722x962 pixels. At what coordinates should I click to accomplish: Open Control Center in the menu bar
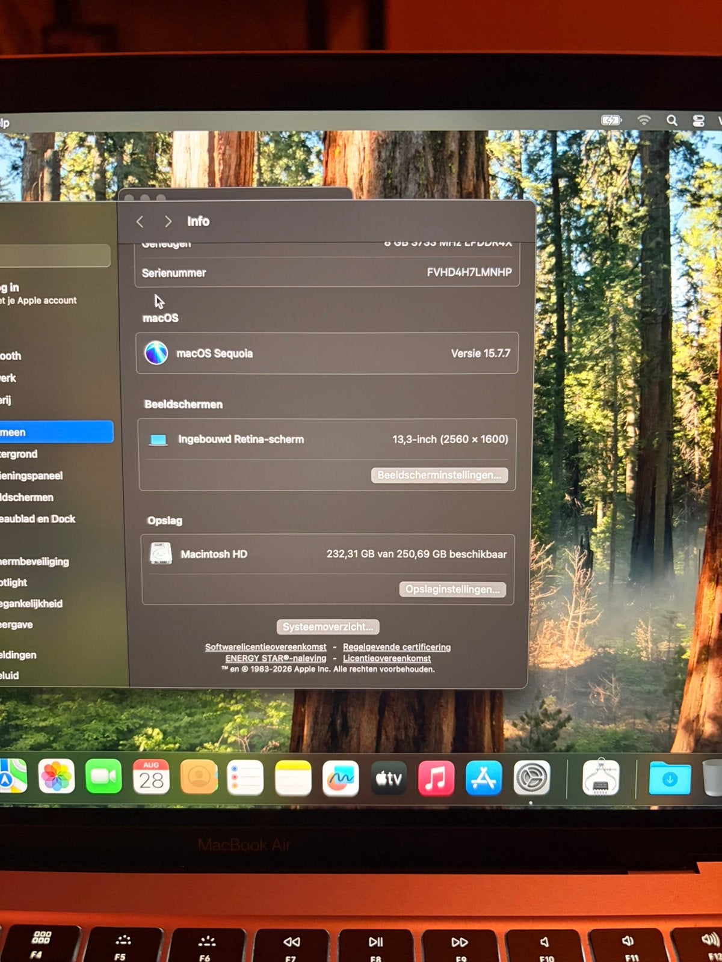(x=699, y=121)
